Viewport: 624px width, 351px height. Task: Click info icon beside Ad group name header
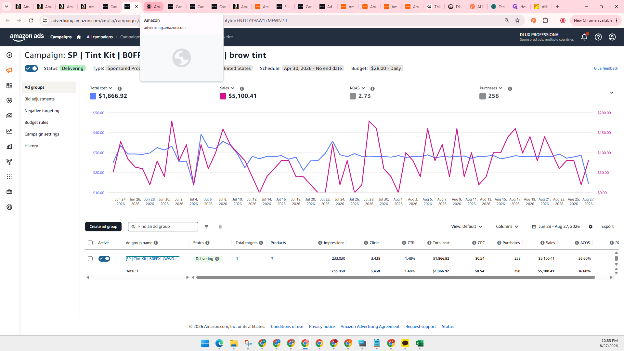click(x=156, y=243)
